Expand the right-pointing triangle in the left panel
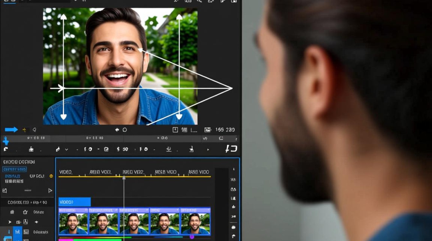This screenshot has height=241, width=432. click(x=50, y=191)
